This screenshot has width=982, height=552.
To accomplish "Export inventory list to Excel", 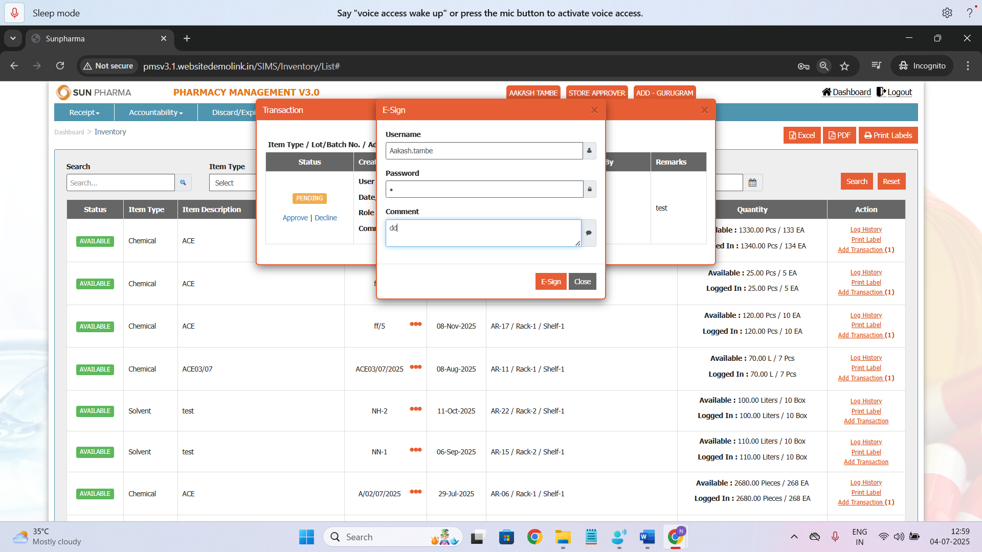I will [801, 135].
